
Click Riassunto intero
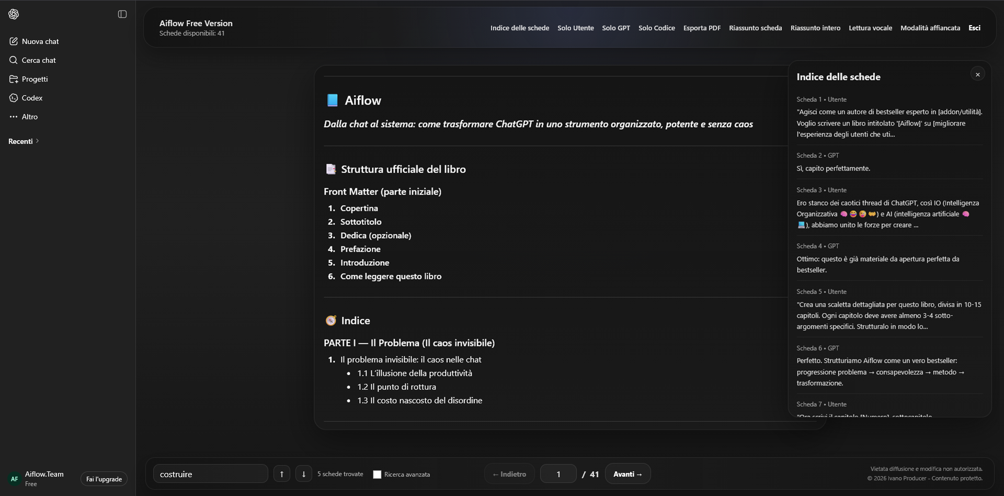(815, 28)
